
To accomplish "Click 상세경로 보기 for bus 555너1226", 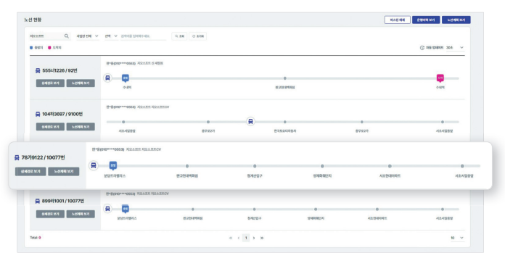I will (x=50, y=83).
